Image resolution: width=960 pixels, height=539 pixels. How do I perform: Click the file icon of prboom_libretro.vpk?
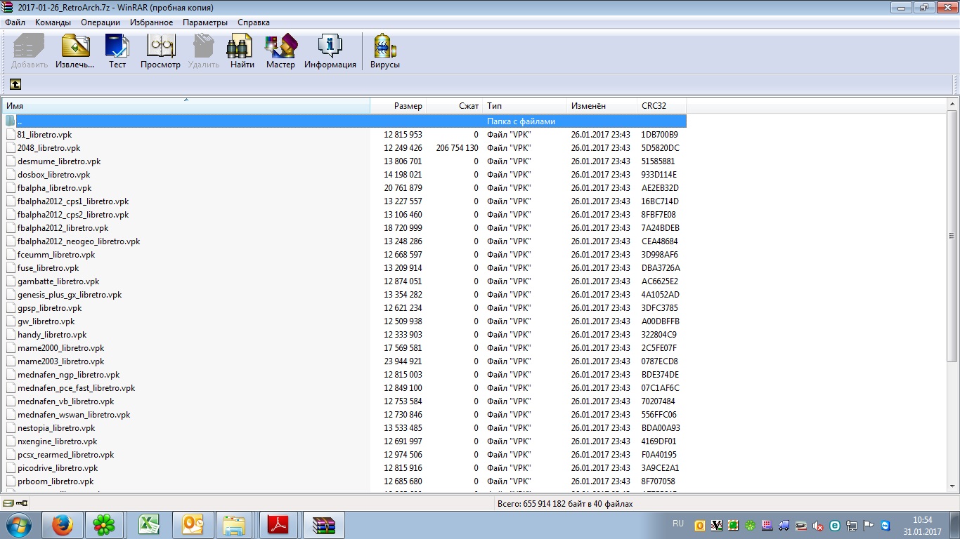(x=11, y=481)
